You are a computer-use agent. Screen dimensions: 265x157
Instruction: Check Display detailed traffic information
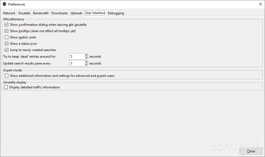pyautogui.click(x=6, y=87)
